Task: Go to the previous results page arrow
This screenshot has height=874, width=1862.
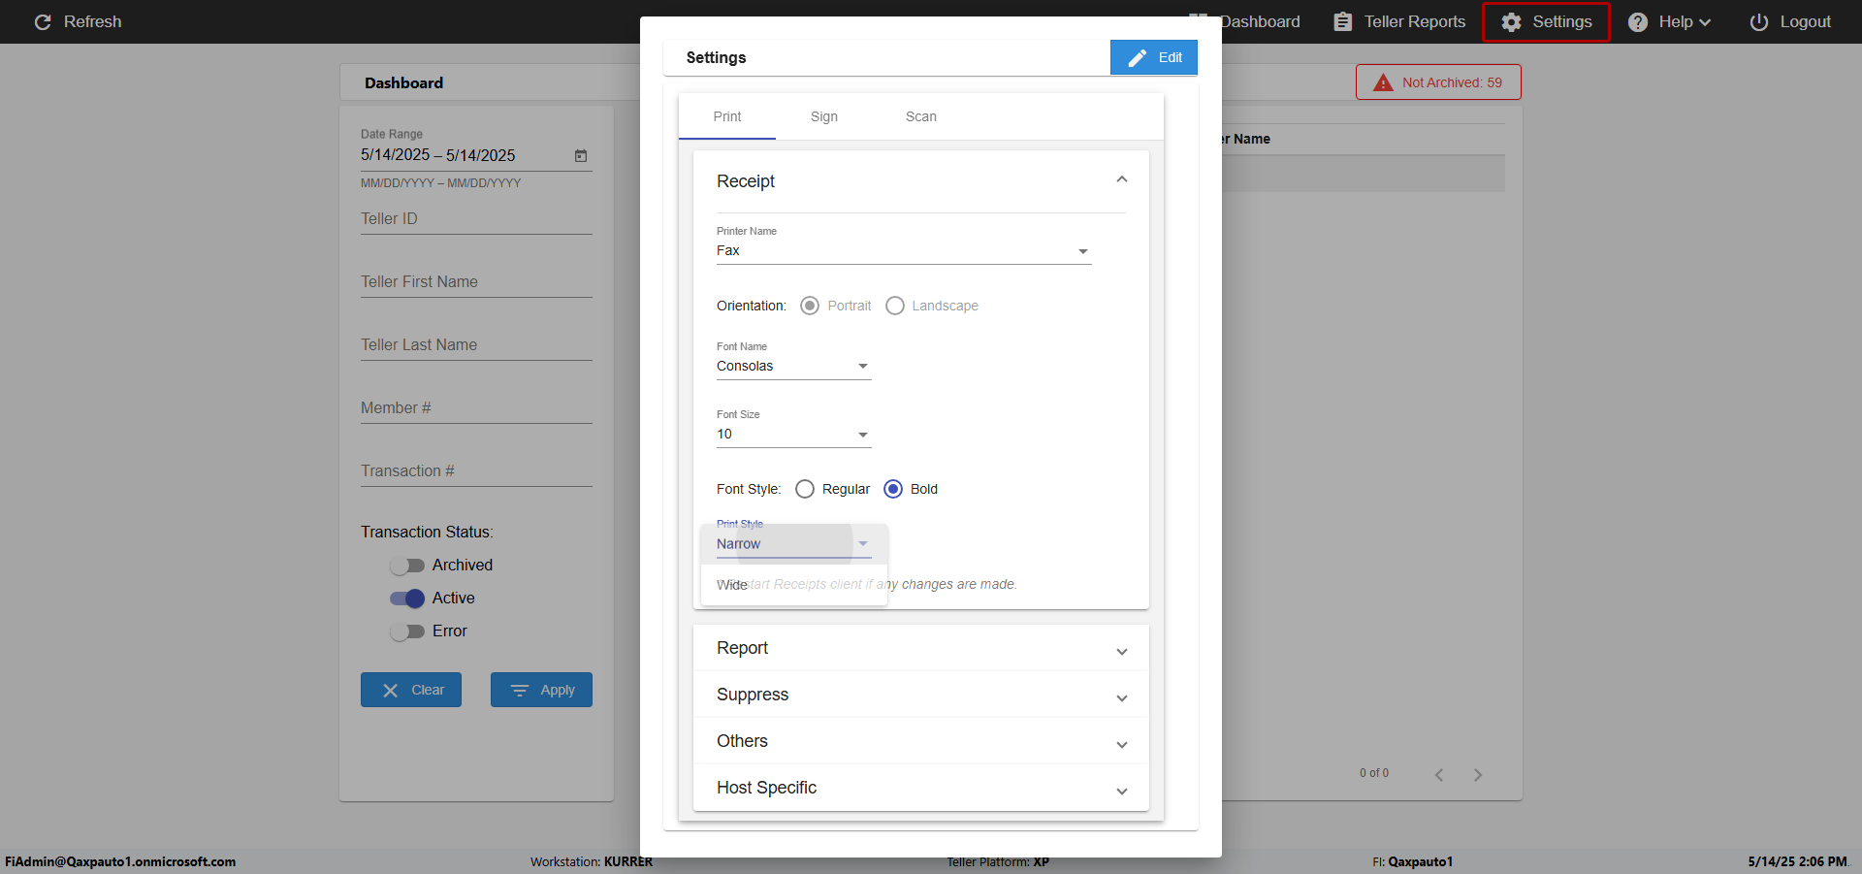Action: [1439, 774]
